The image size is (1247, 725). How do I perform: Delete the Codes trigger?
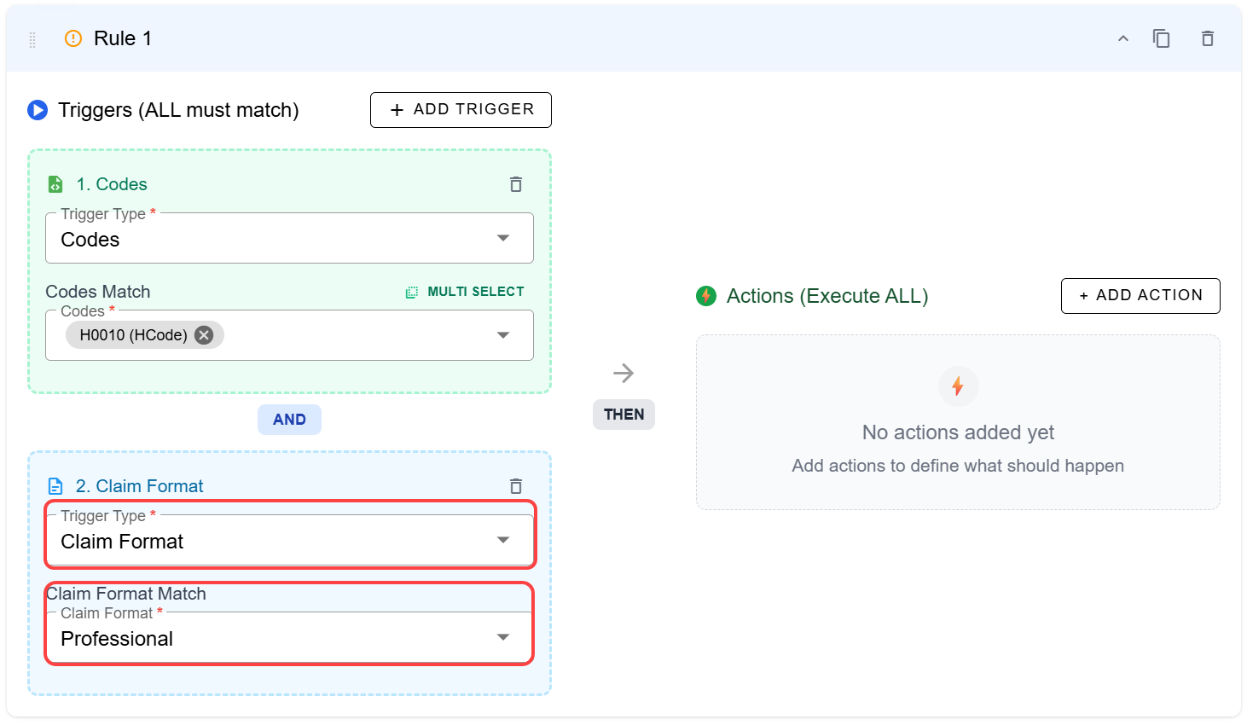516,184
